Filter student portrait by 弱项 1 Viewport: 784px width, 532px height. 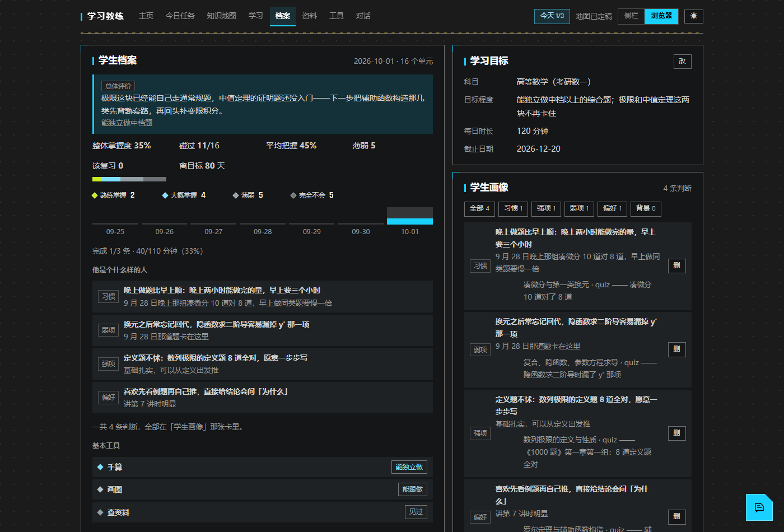coord(579,209)
